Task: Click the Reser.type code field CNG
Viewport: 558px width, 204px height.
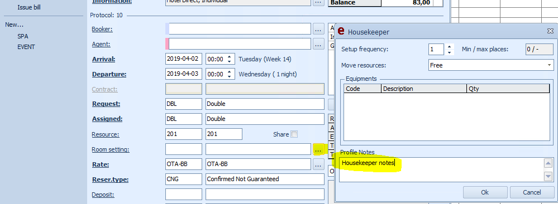Action: (184, 179)
